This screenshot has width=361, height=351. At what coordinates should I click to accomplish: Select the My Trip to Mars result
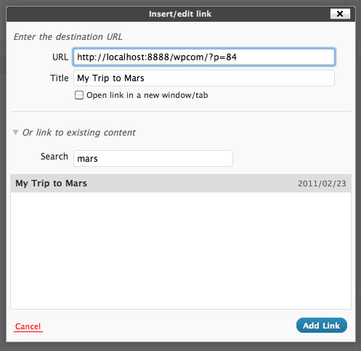tap(181, 183)
